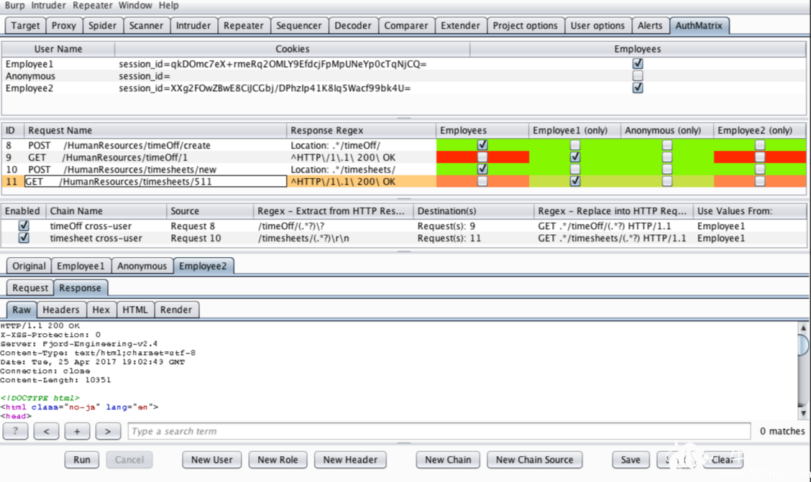Open the User options tab
Viewport: 811px width, 482px height.
[x=597, y=25]
